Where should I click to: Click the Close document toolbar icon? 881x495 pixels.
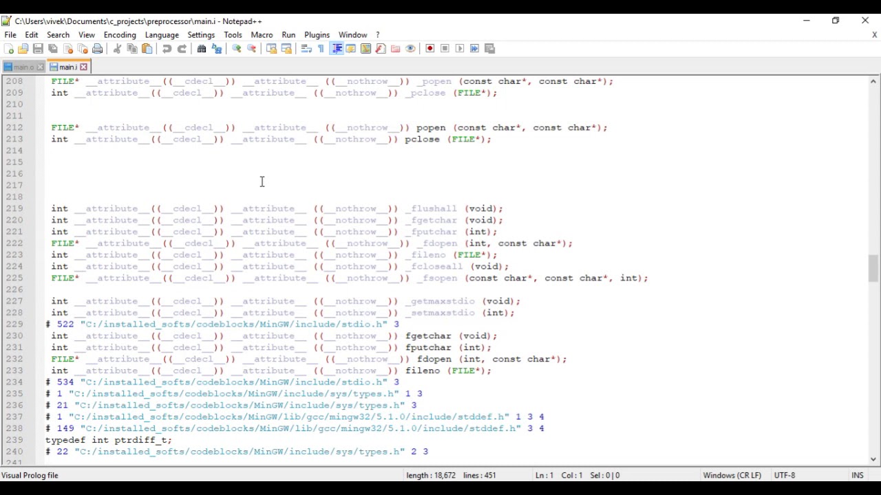tap(68, 49)
